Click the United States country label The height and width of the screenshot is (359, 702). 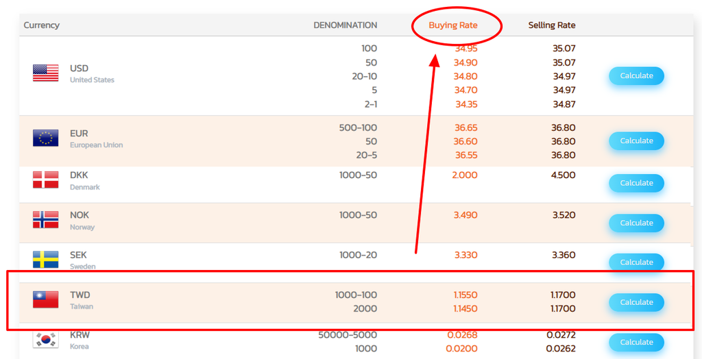point(93,80)
